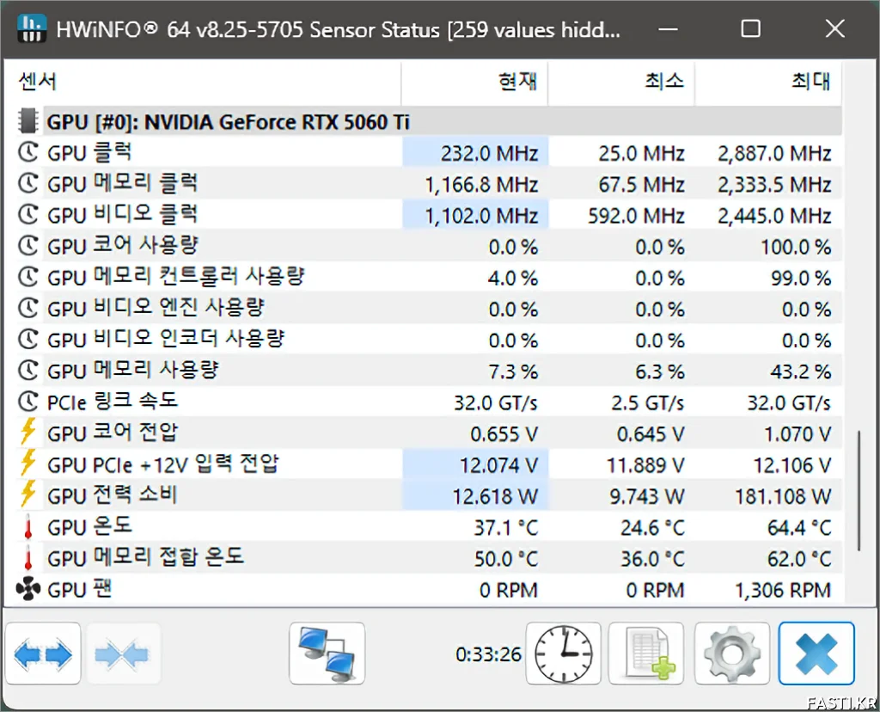Image resolution: width=880 pixels, height=712 pixels.
Task: Click the HWiNFO app icon in title bar
Action: 32,28
